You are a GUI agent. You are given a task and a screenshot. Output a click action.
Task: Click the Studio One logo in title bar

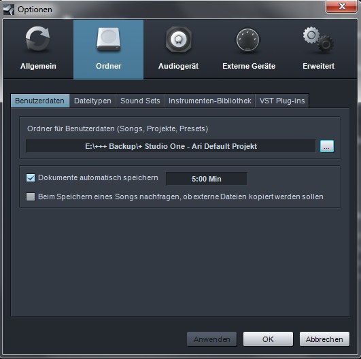point(9,10)
